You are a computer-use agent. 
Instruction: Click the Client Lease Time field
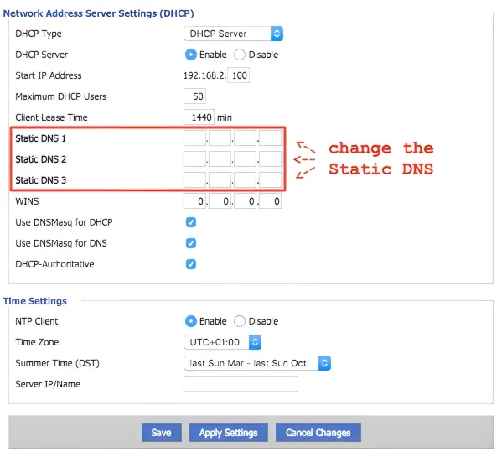(199, 117)
